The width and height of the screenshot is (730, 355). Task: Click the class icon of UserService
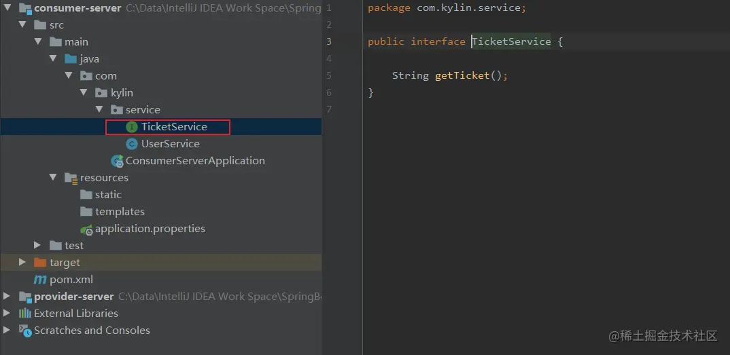point(132,144)
